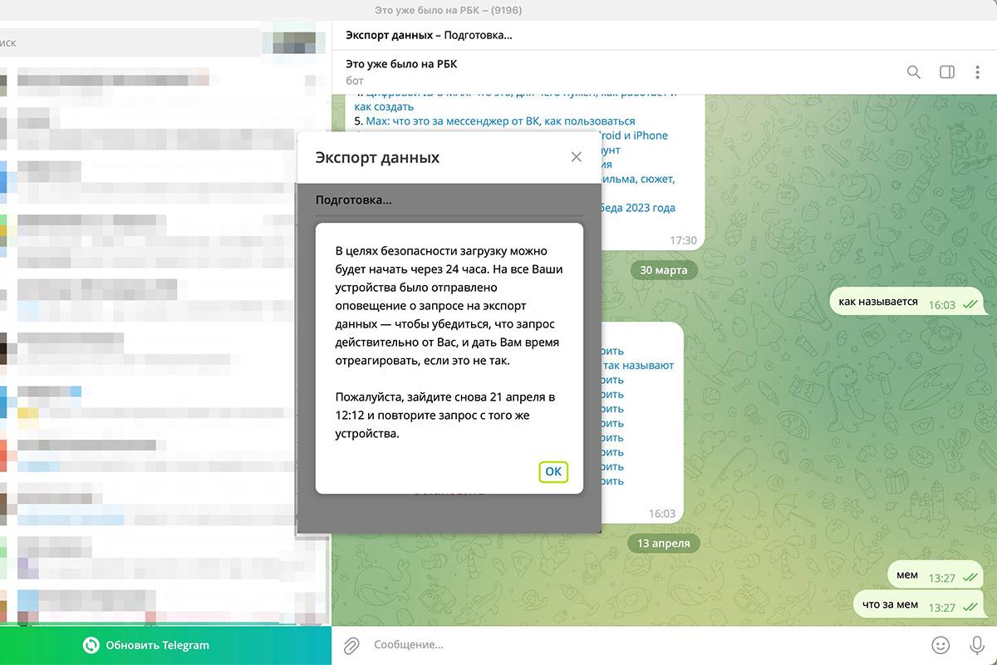Click the chat title Это уже было на РБК
Screen dimensions: 997x665
pos(401,64)
